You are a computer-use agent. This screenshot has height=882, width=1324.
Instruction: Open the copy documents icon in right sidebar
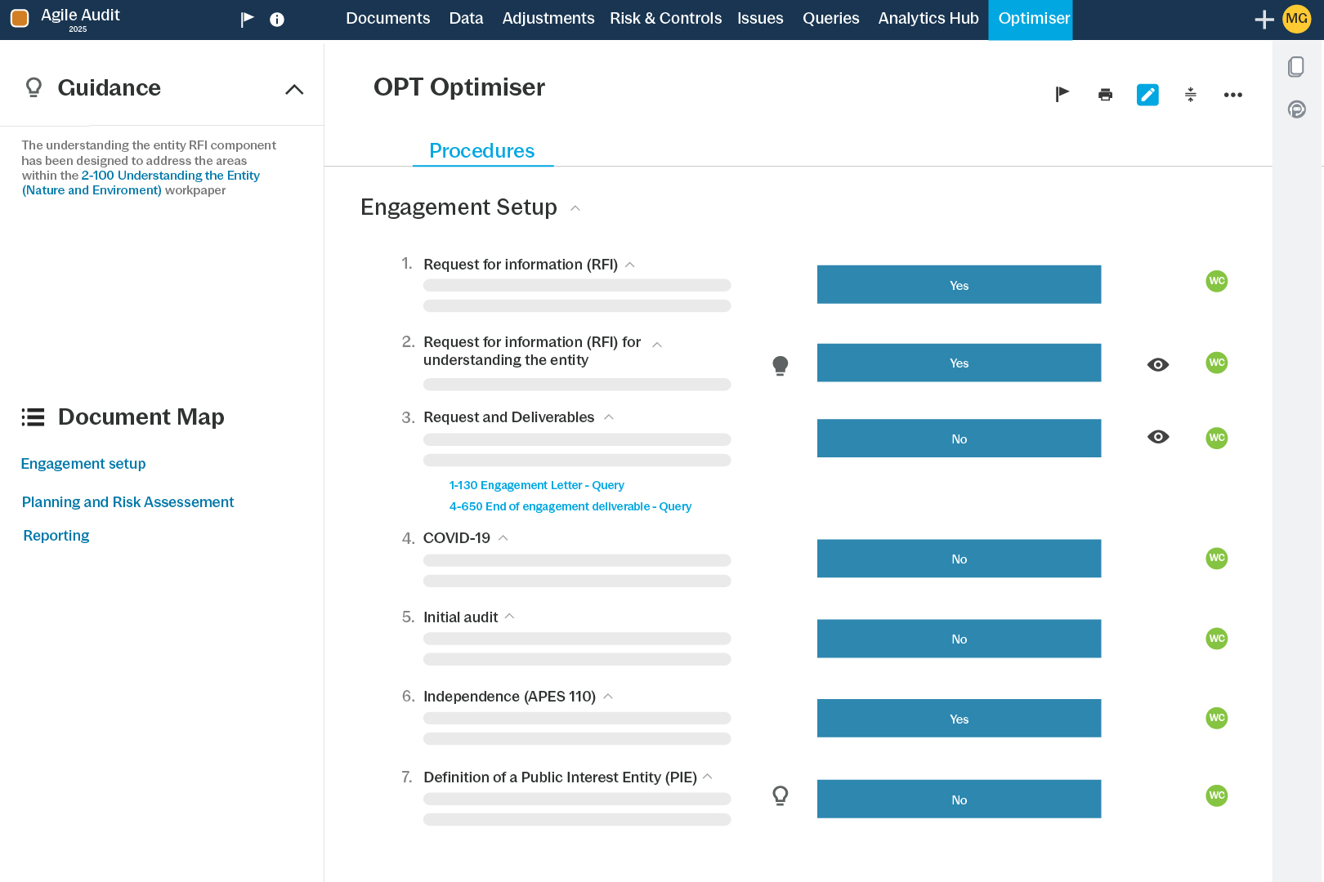pos(1296,67)
